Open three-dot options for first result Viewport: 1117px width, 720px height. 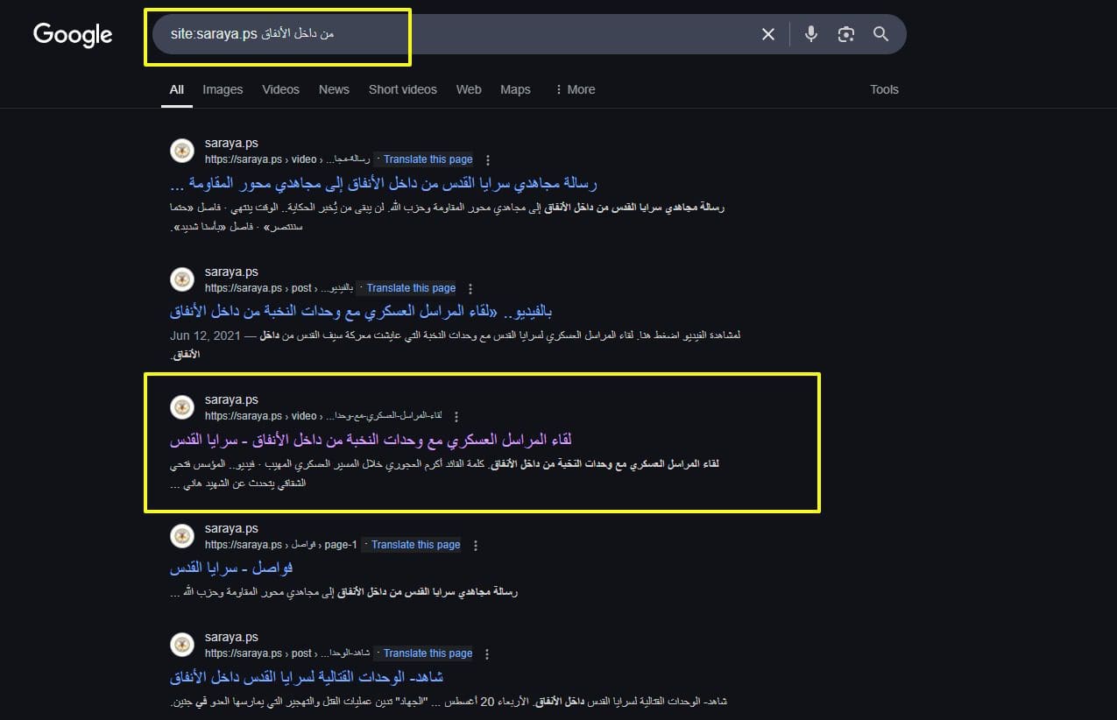[488, 160]
